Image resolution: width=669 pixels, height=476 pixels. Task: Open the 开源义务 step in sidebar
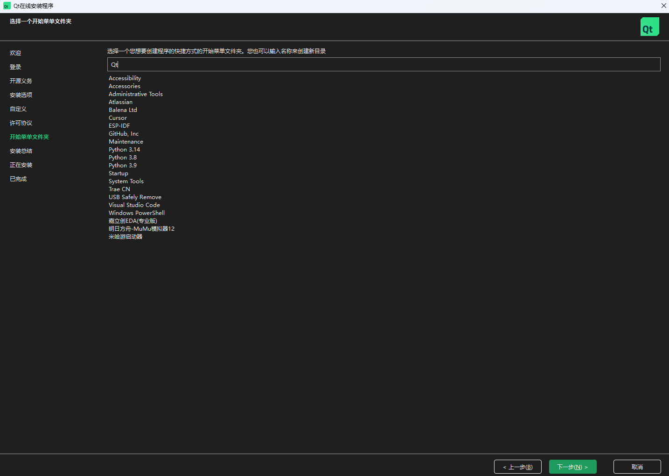[21, 81]
